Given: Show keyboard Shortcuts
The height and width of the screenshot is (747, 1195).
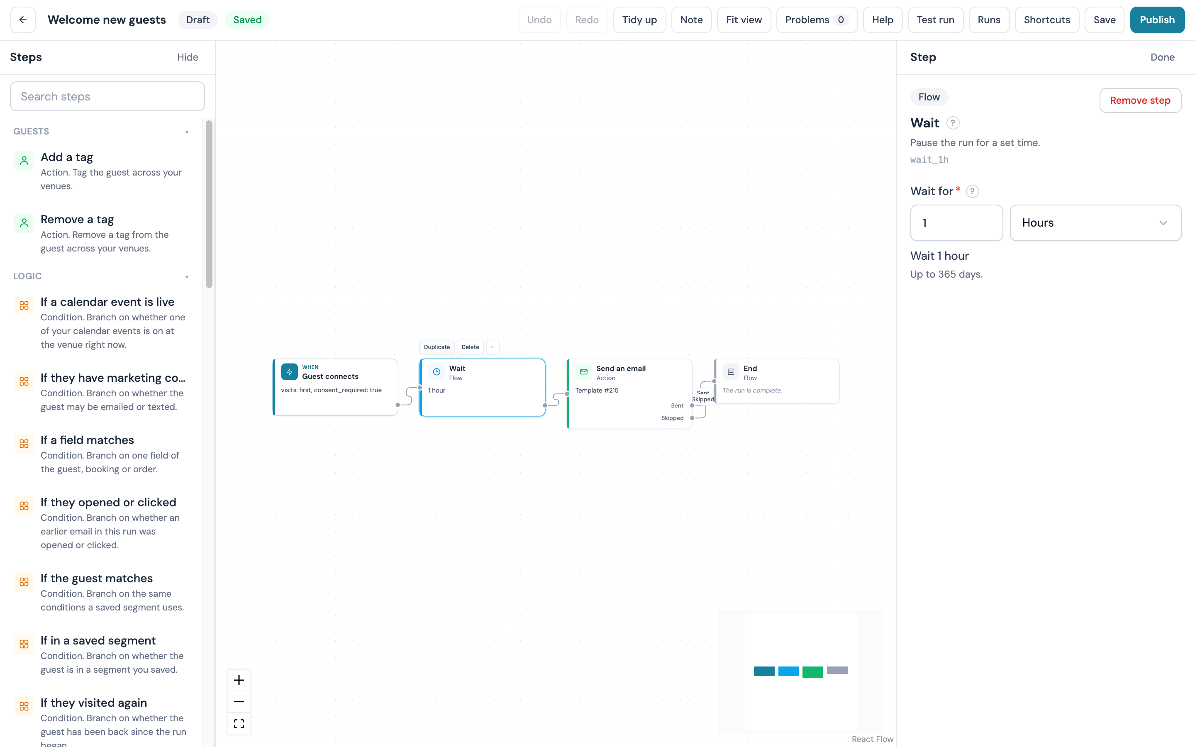Looking at the screenshot, I should click(x=1047, y=20).
